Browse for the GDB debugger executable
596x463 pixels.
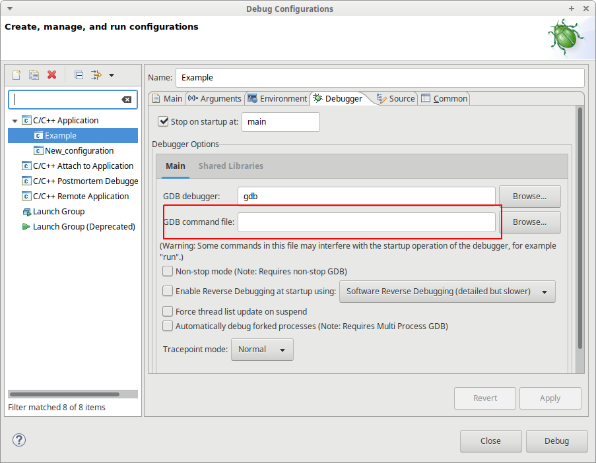529,197
